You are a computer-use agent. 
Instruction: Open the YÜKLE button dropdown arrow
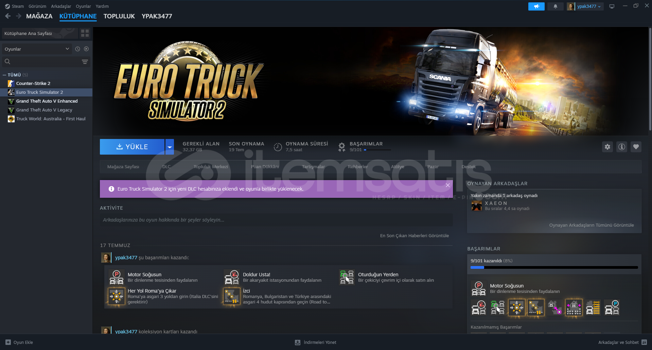click(170, 147)
